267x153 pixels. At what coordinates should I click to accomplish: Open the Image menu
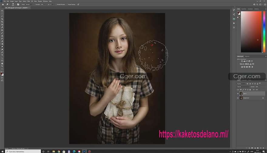pyautogui.click(x=12, y=1)
